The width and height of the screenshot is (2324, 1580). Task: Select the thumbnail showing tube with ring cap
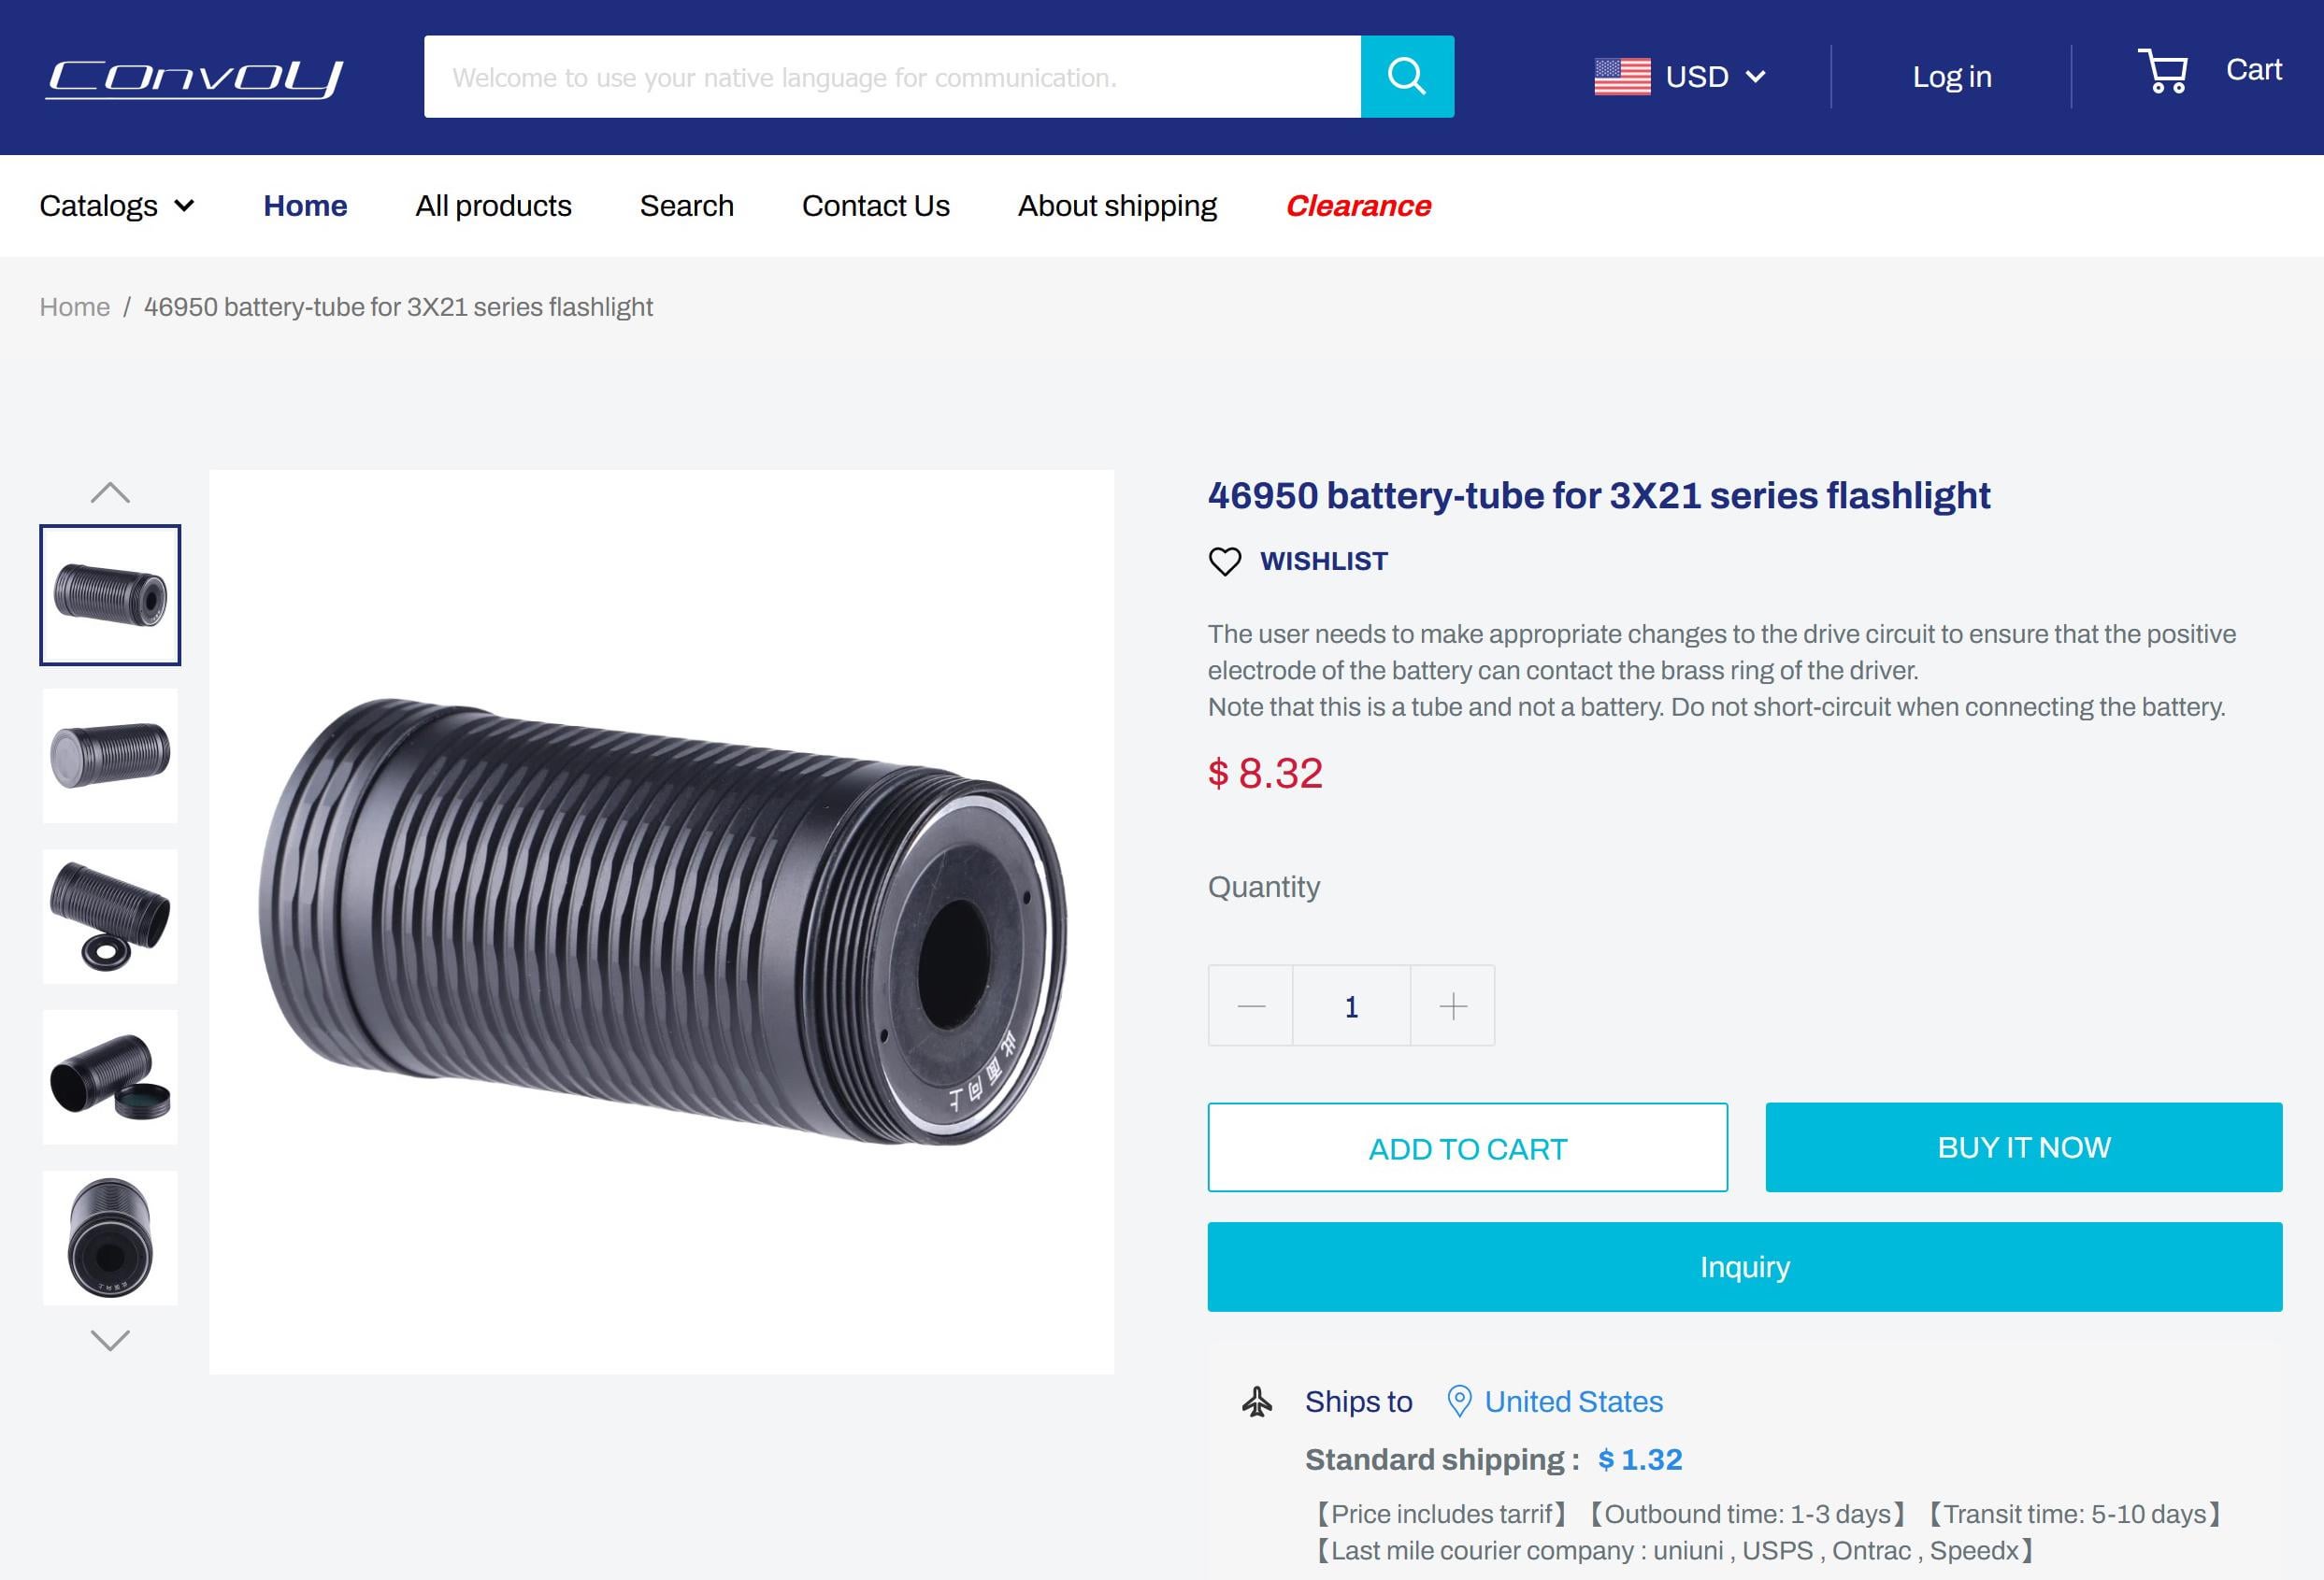pyautogui.click(x=110, y=917)
